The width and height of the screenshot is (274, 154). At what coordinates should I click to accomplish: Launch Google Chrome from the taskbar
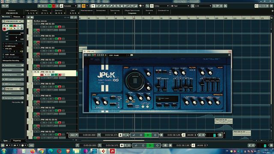coord(42,151)
